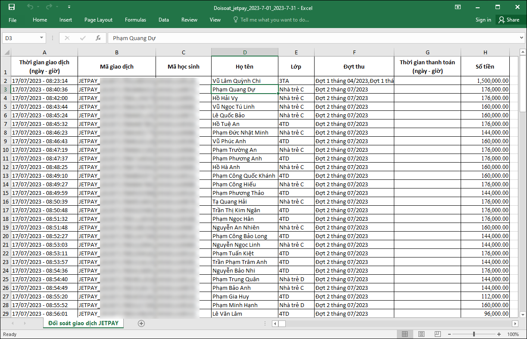The image size is (527, 339).
Task: Click the Select All corner triangle
Action: click(6, 53)
